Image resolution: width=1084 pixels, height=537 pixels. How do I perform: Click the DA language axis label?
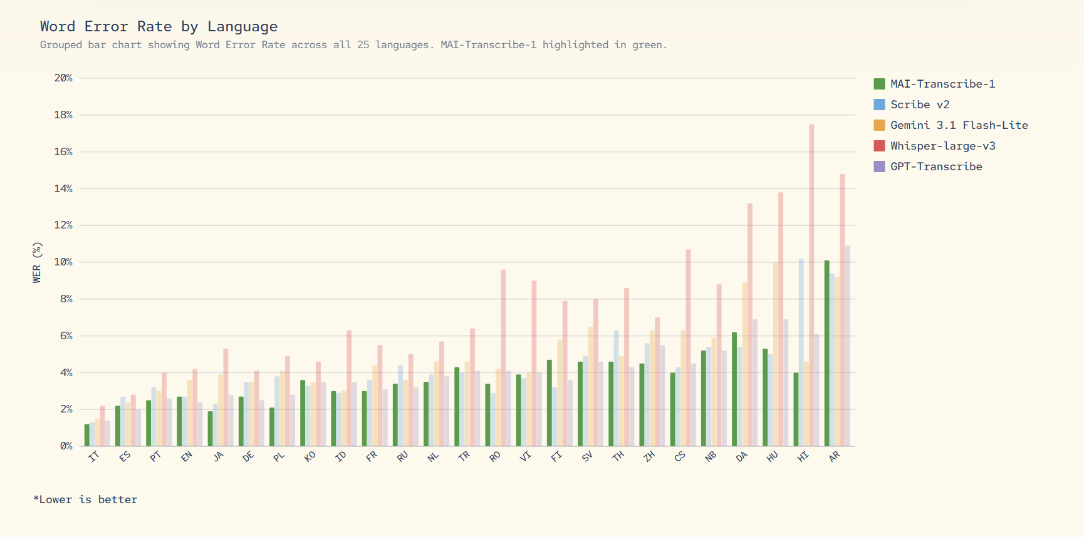click(742, 456)
